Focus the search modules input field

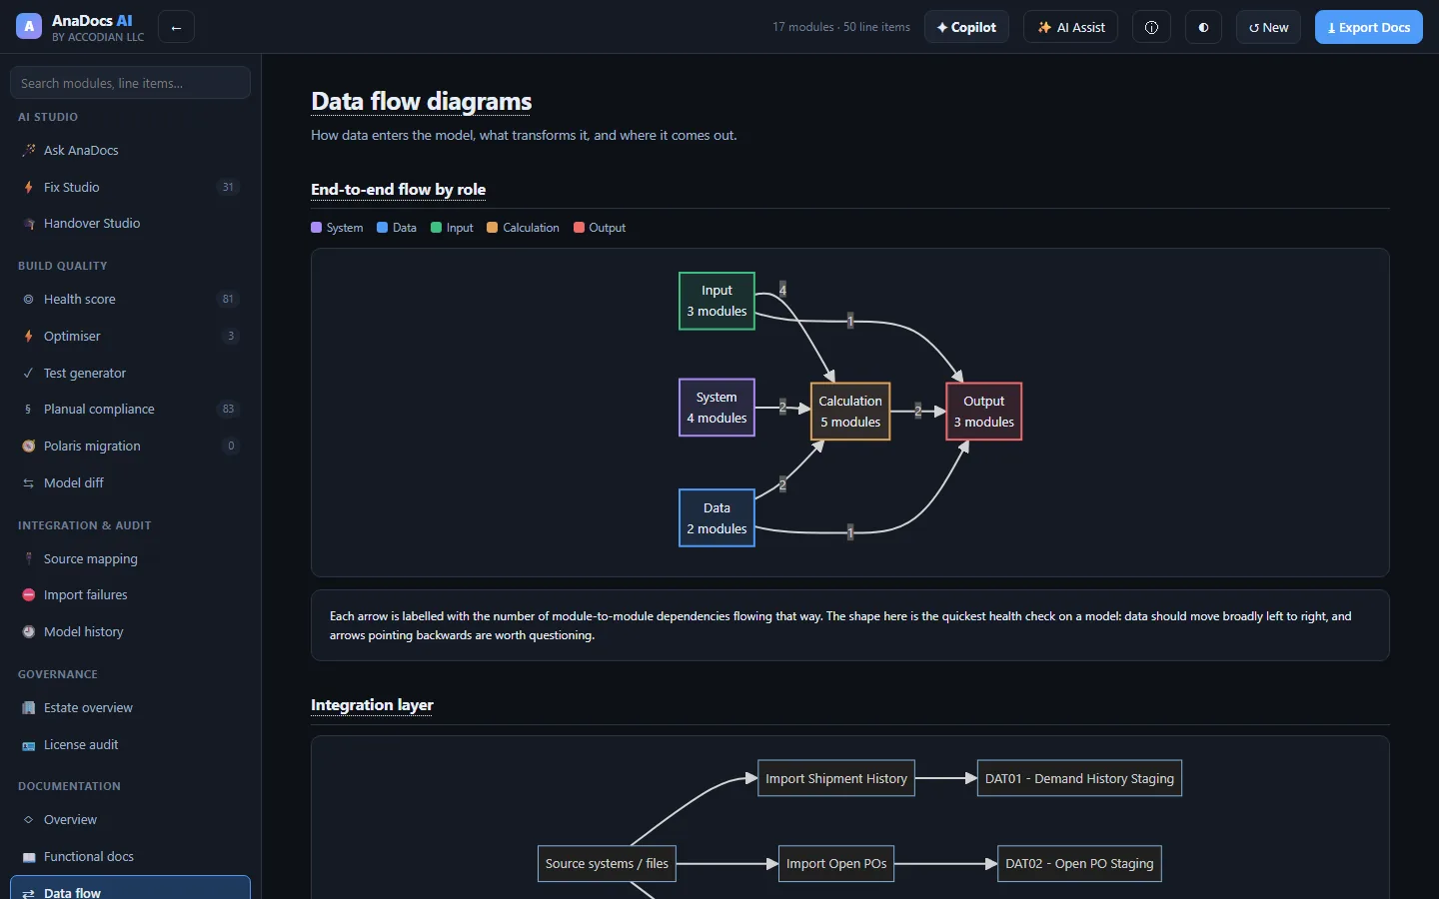pos(130,83)
